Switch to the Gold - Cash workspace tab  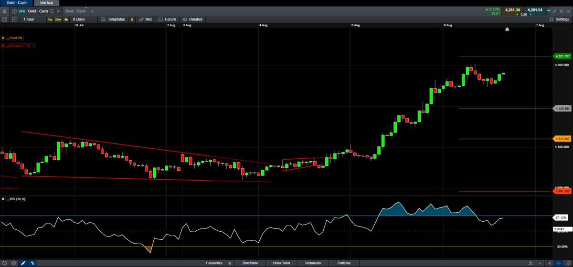click(16, 3)
